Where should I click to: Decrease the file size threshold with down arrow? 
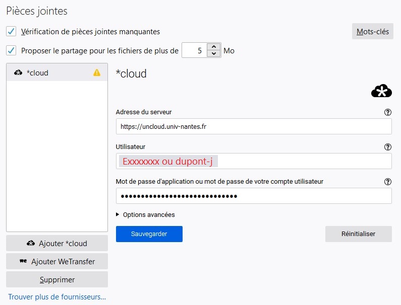coord(214,54)
